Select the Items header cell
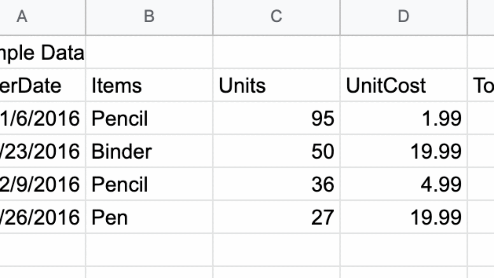 coord(149,86)
